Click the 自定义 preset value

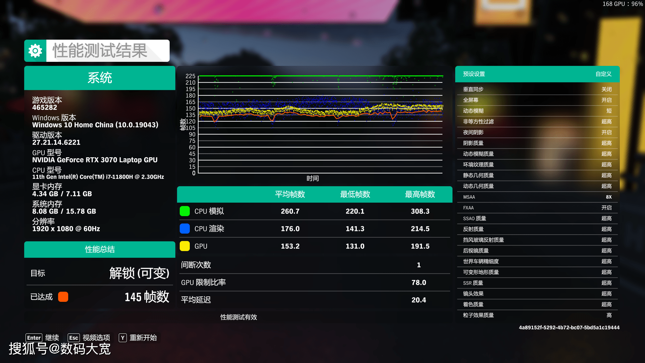click(603, 74)
